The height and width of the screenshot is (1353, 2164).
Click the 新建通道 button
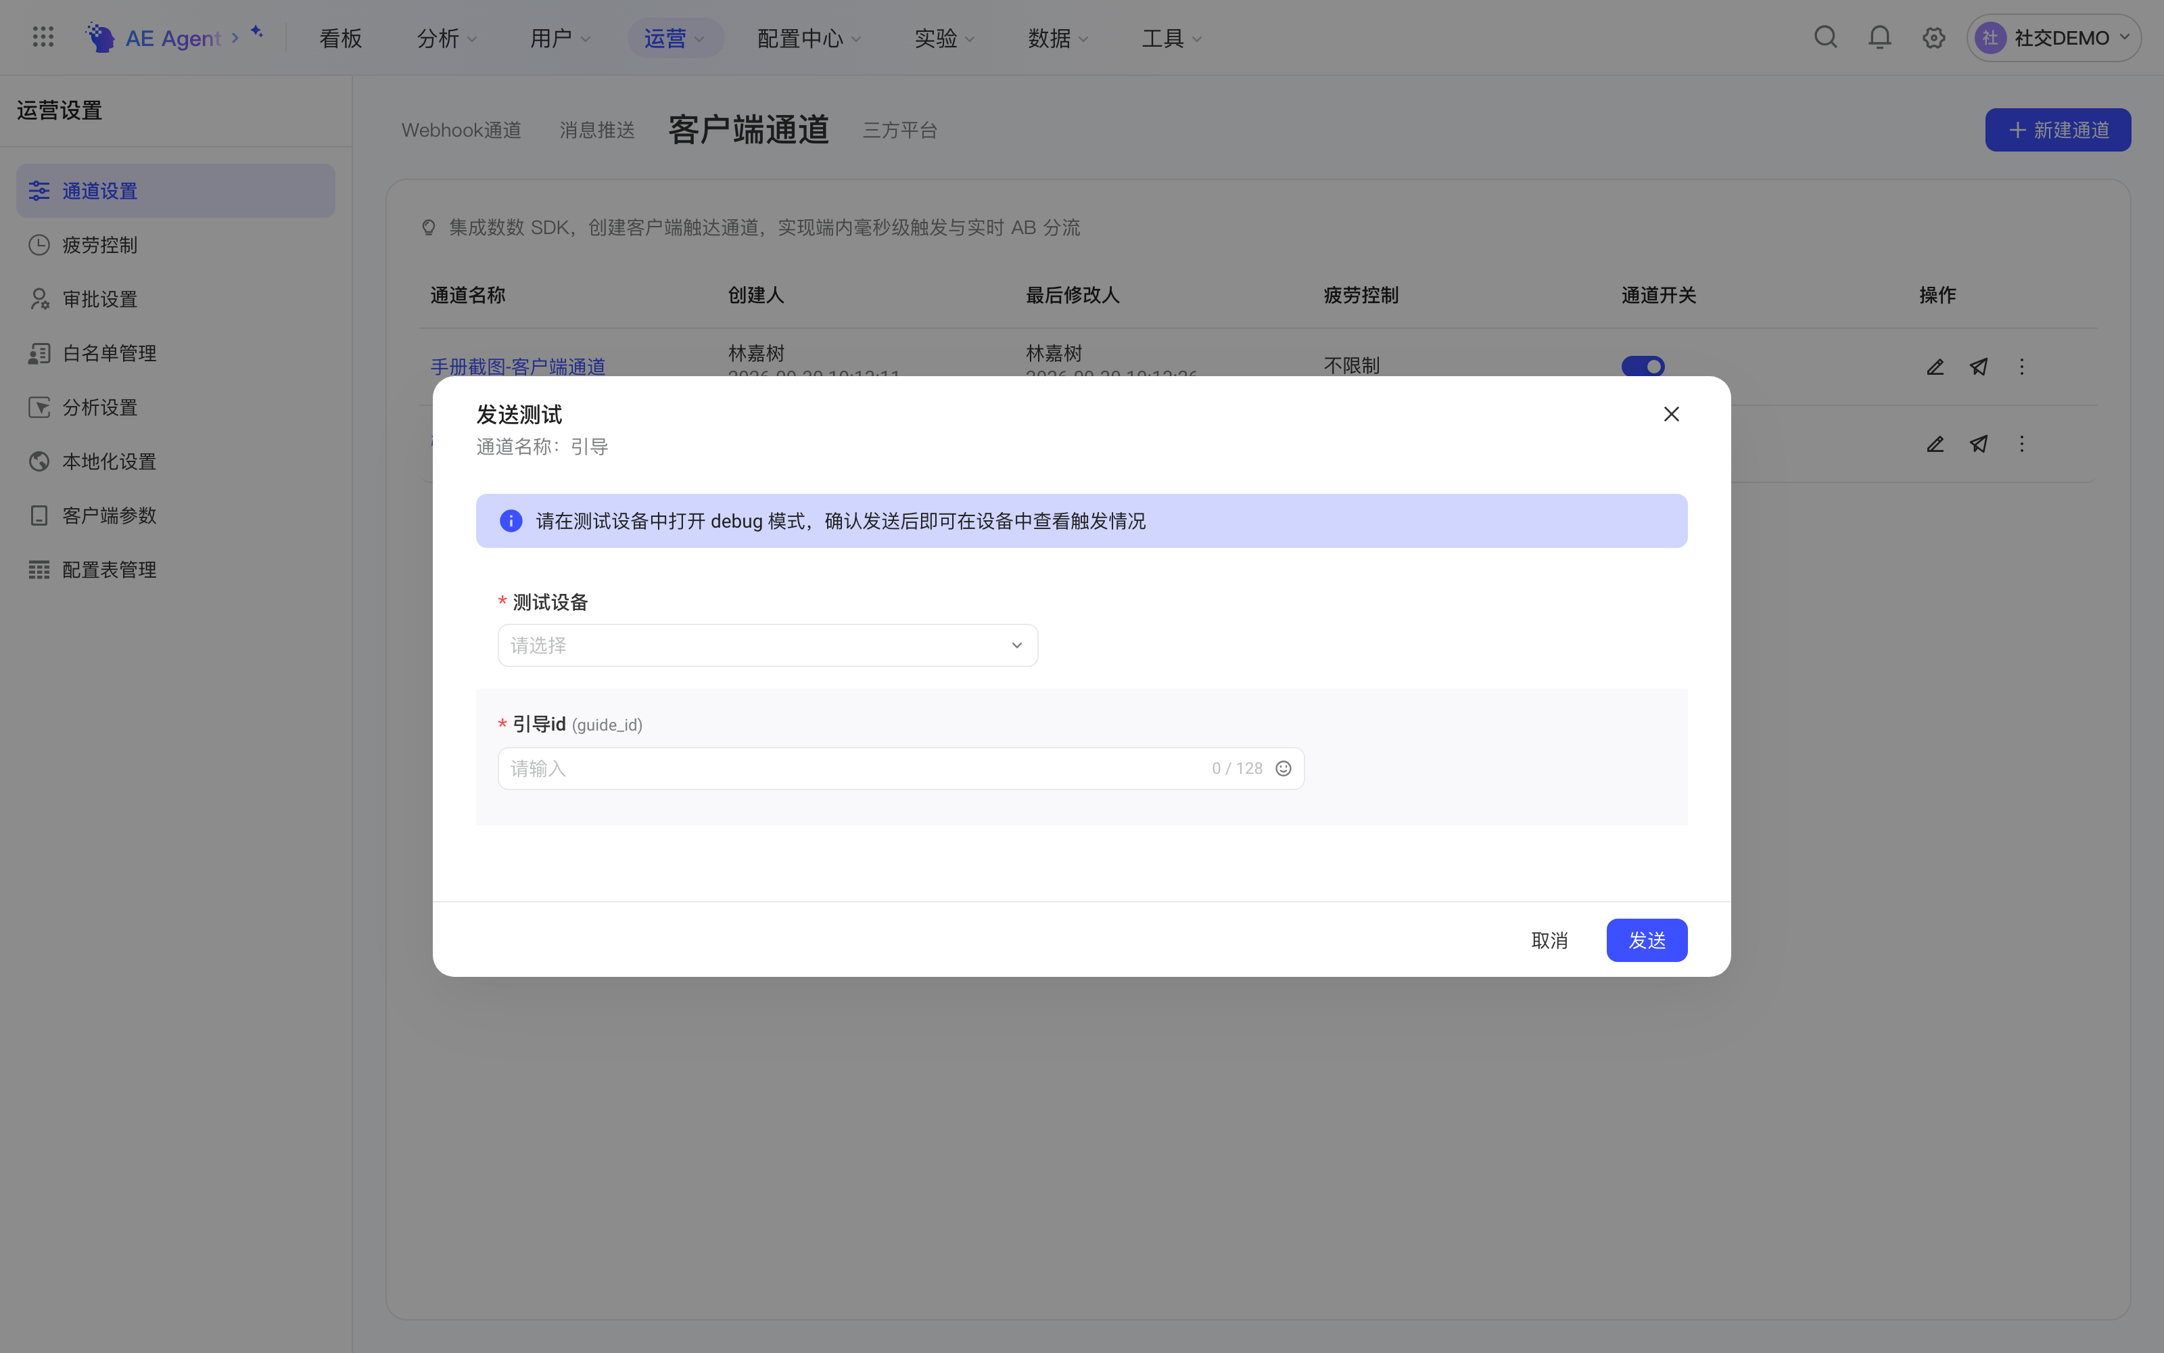2058,130
